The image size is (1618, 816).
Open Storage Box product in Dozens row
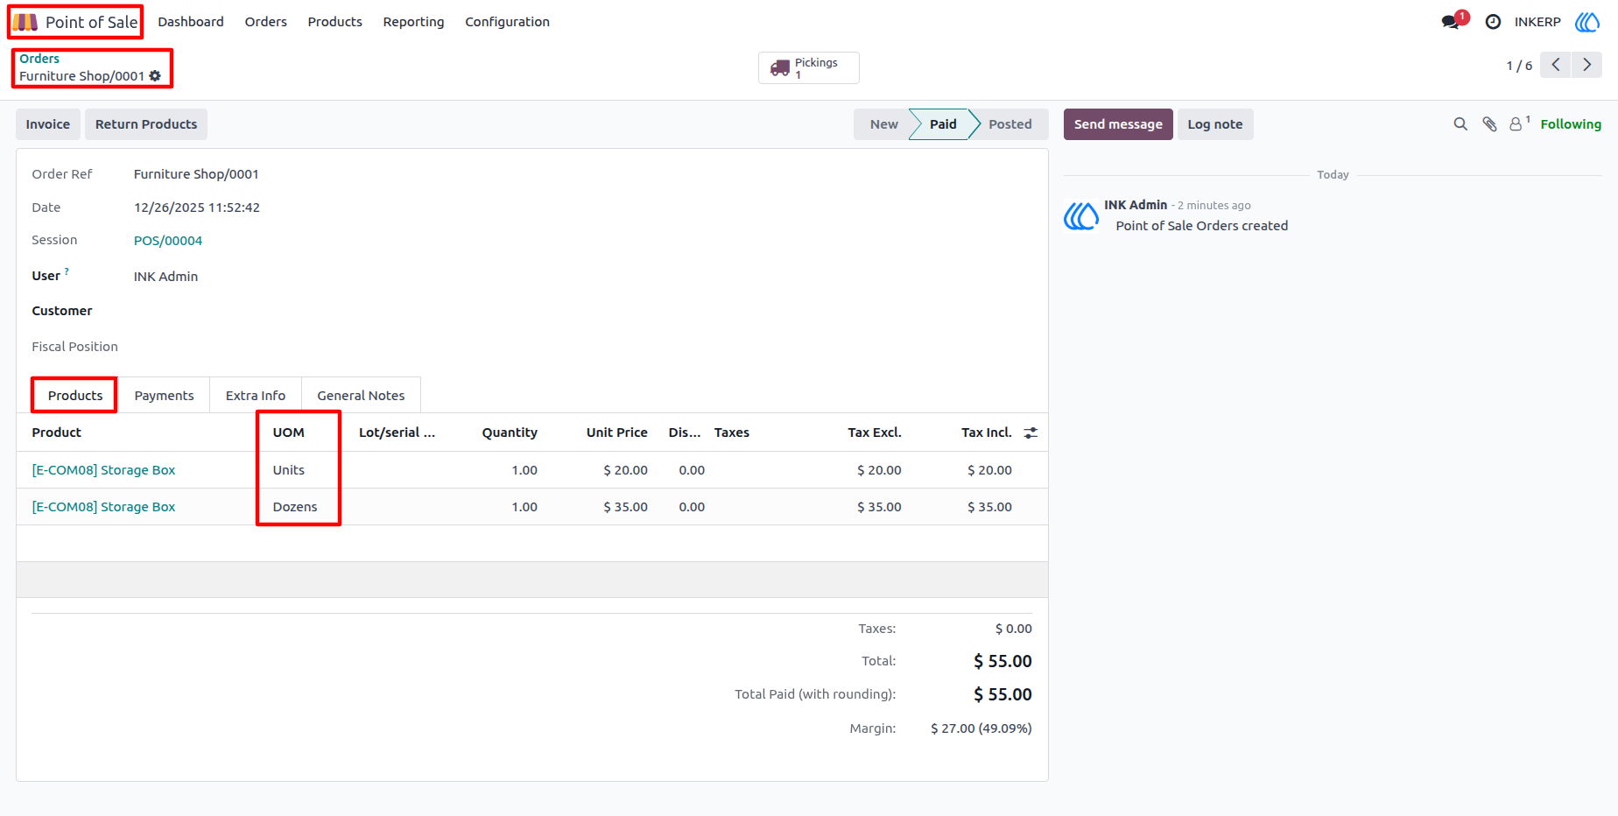click(103, 507)
